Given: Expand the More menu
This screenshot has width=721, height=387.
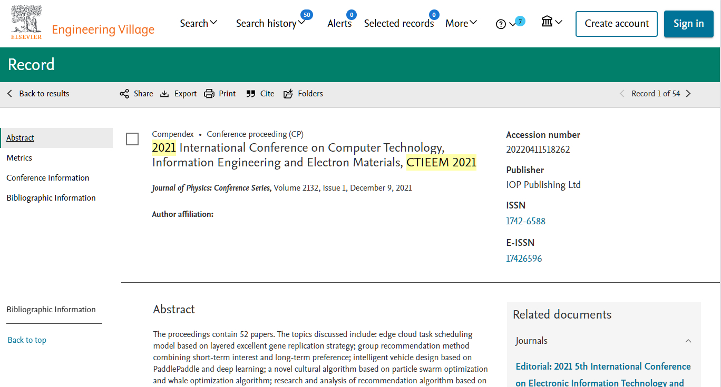Looking at the screenshot, I should (461, 23).
